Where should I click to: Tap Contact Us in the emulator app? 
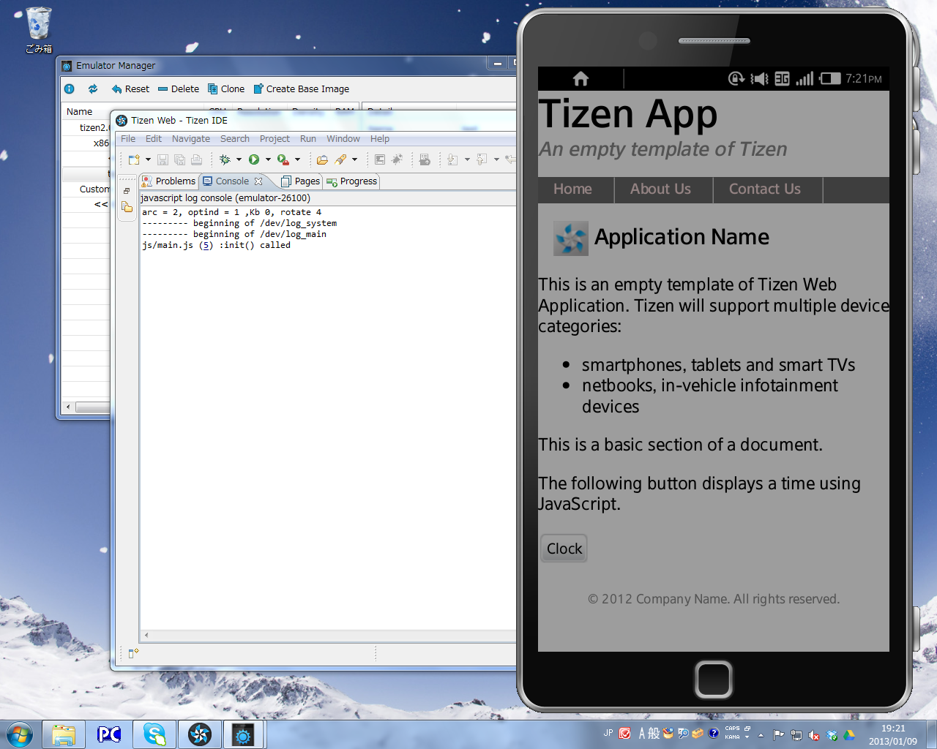[765, 189]
